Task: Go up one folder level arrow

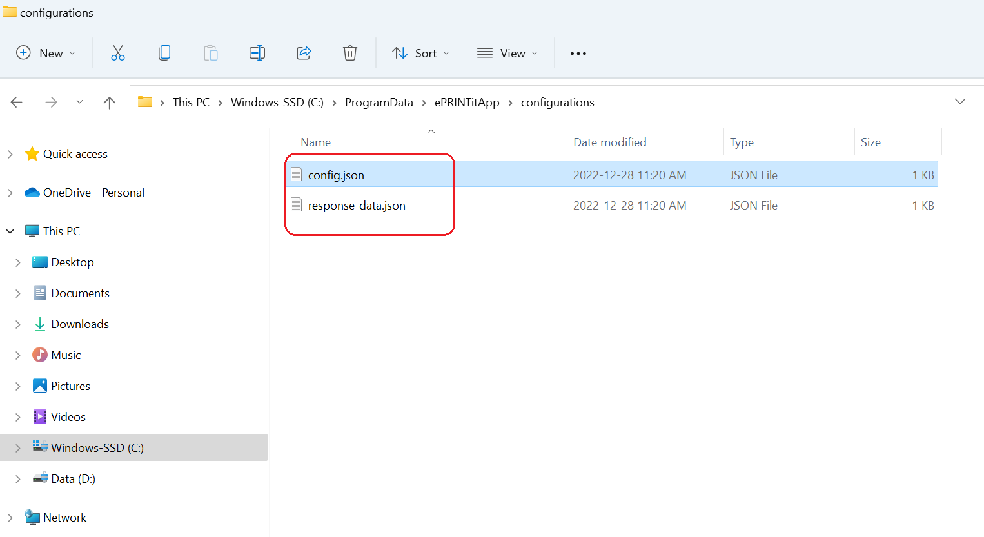Action: 110,103
